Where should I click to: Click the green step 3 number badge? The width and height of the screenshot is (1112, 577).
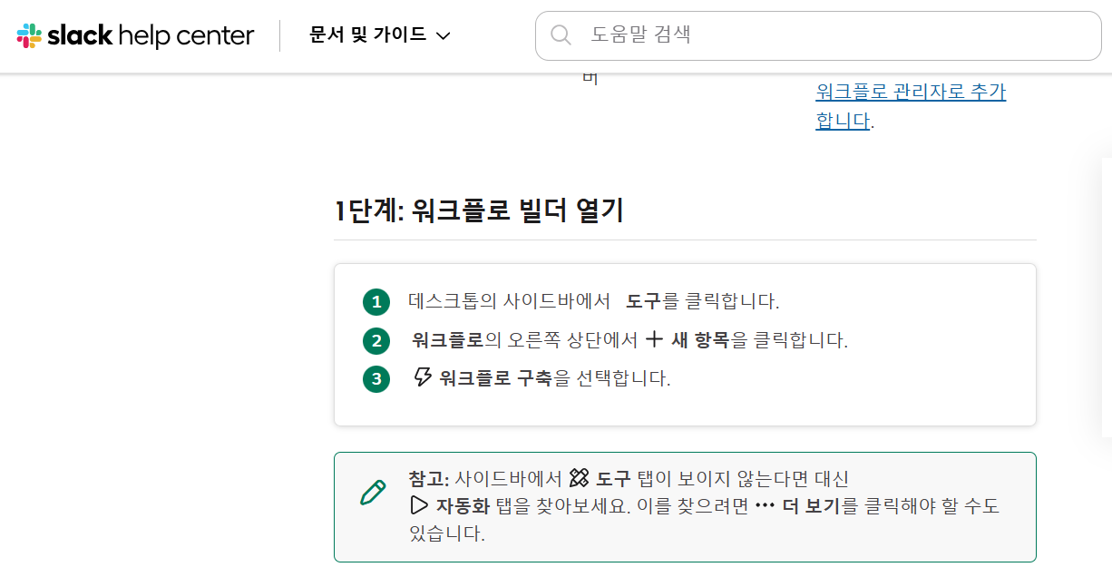pos(376,378)
